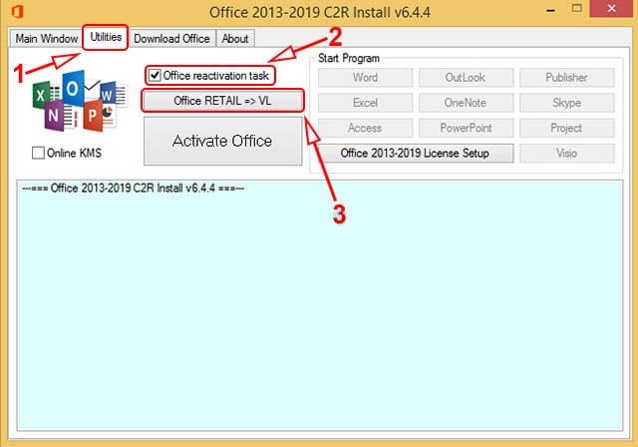Click the Office RETAIL => VL button
This screenshot has height=447, width=638.
[222, 101]
